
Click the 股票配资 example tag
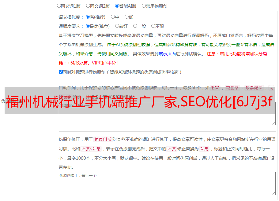[254, 88]
